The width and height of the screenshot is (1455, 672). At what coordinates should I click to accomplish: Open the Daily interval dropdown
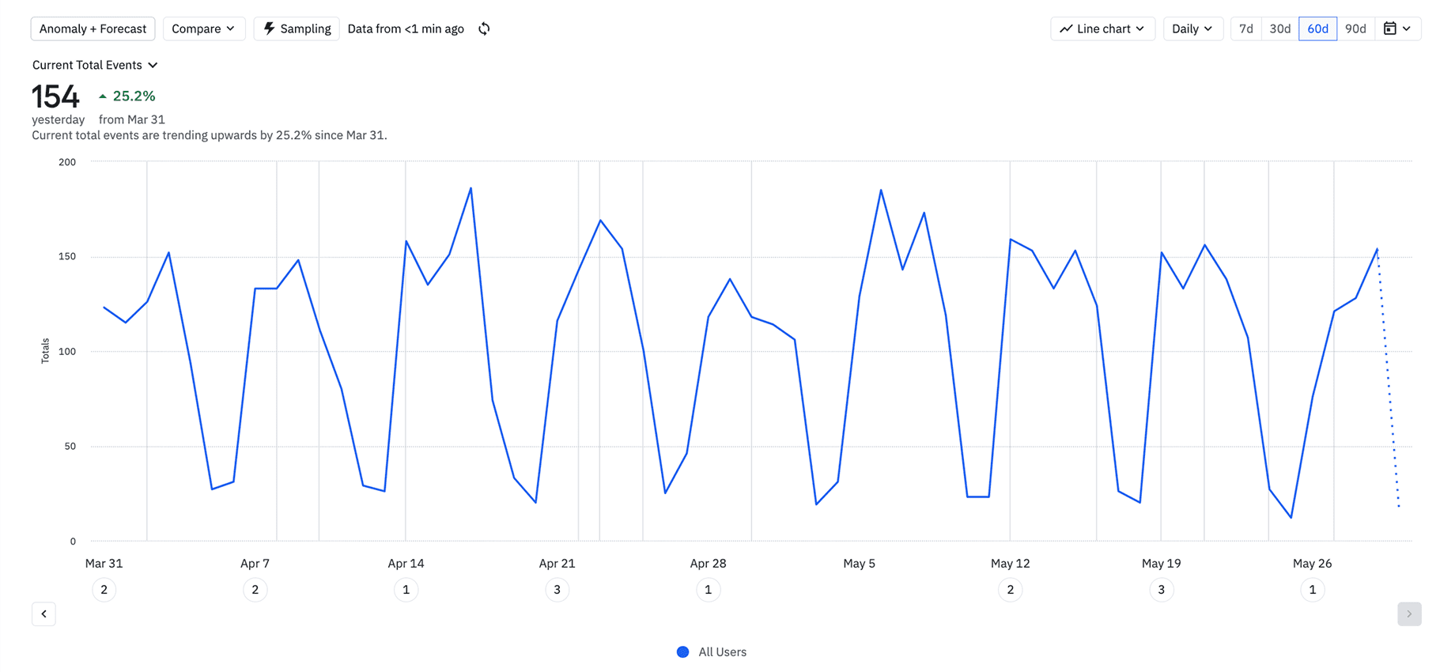coord(1192,28)
